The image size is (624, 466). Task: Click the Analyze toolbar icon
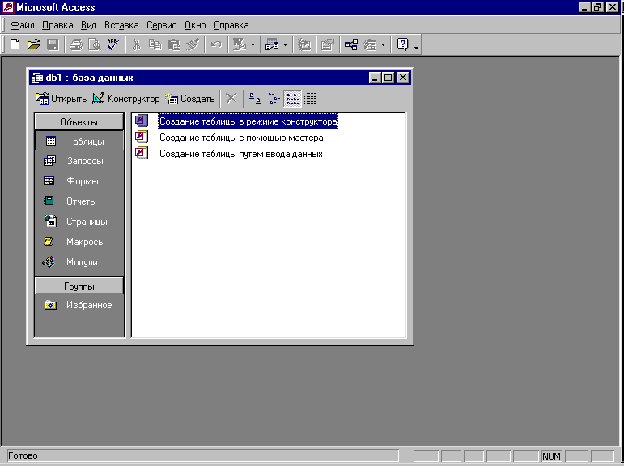click(272, 44)
